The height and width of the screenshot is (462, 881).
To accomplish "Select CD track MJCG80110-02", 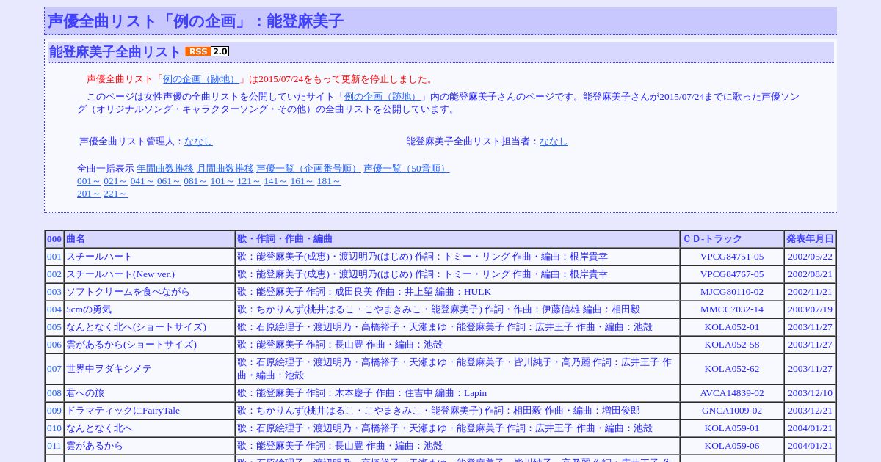I will pos(732,292).
